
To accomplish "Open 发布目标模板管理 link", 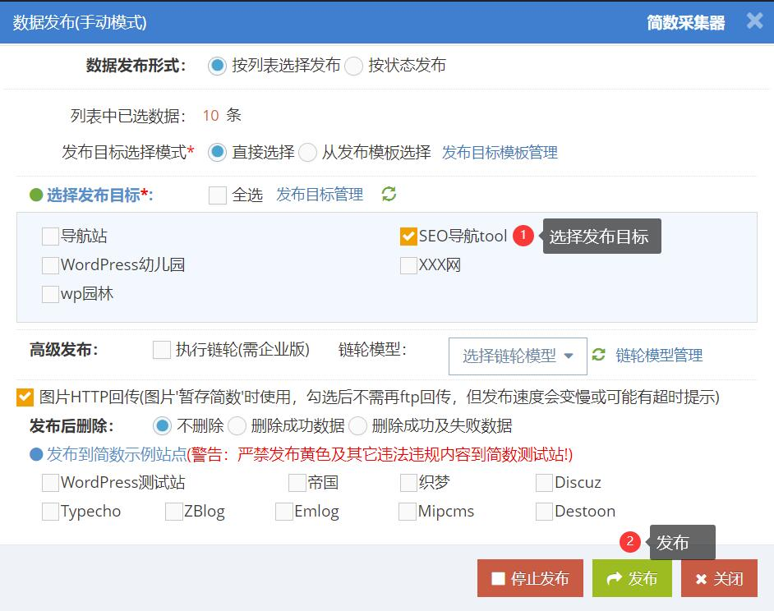I will pyautogui.click(x=500, y=152).
